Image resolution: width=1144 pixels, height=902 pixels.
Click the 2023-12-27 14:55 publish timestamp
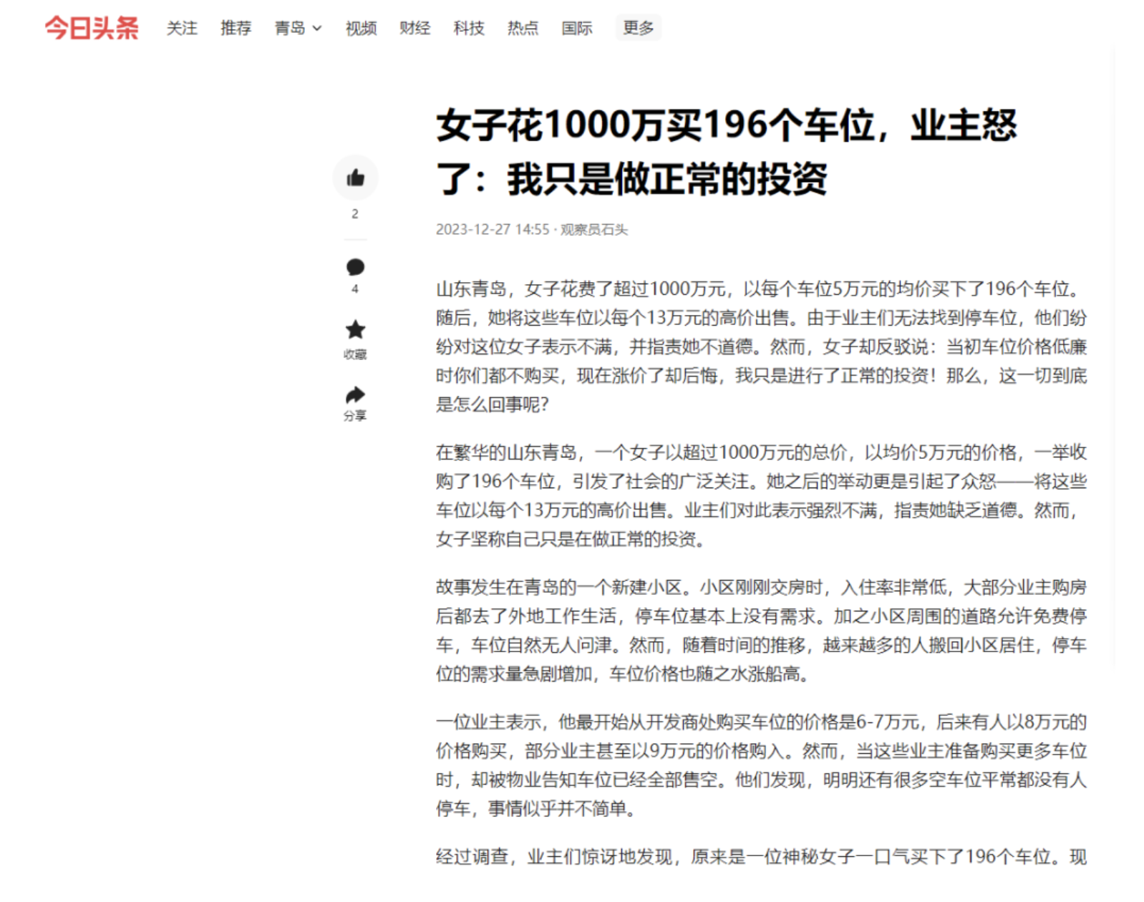click(x=492, y=230)
